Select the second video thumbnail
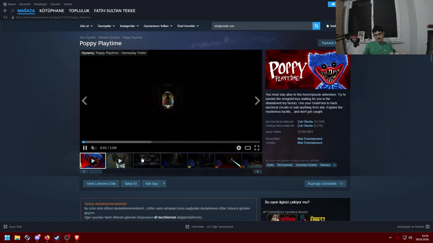Image resolution: width=433 pixels, height=243 pixels. 120,161
